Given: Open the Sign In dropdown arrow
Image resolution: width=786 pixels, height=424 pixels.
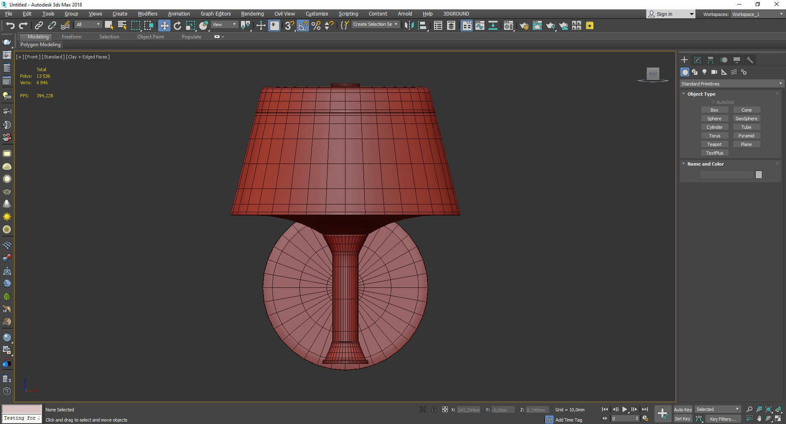Looking at the screenshot, I should [692, 14].
